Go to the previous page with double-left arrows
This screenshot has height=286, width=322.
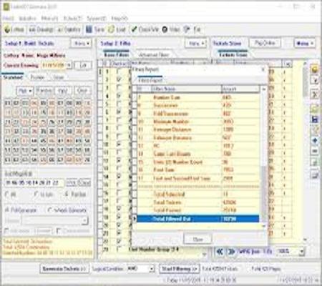tap(220, 252)
